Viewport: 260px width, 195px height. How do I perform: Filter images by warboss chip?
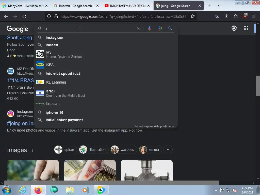click(124, 150)
